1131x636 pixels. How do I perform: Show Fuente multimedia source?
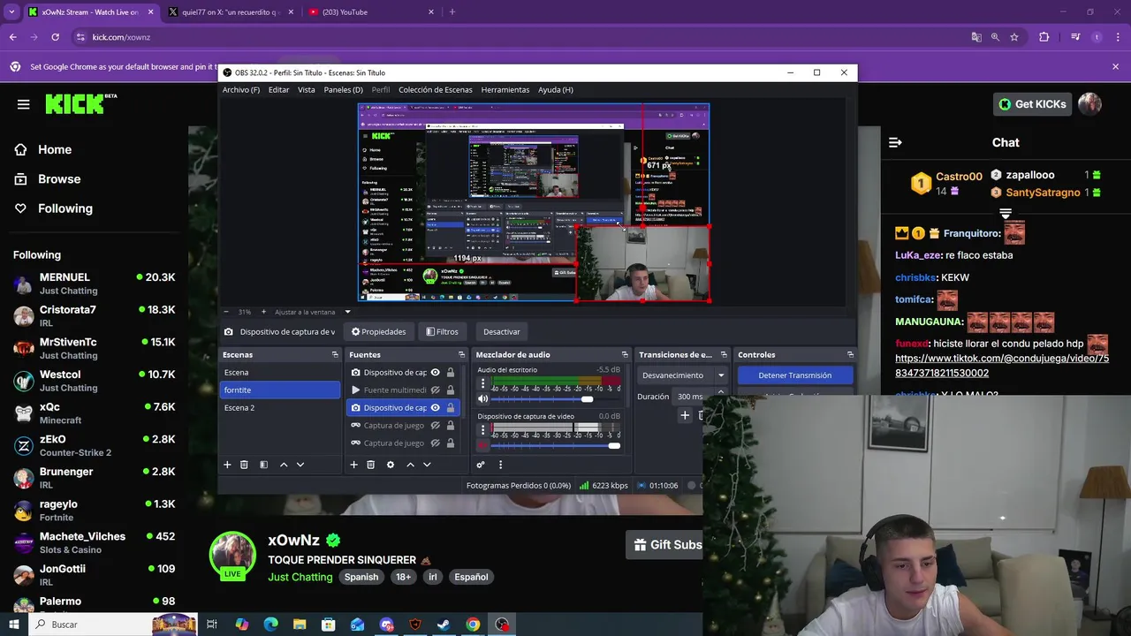pos(435,390)
